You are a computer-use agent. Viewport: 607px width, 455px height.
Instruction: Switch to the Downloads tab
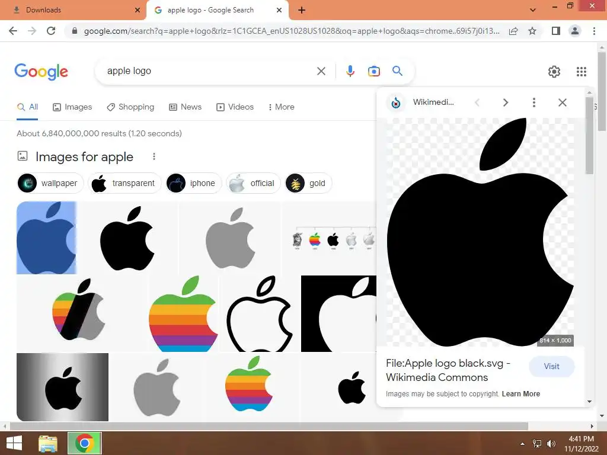coord(73,10)
